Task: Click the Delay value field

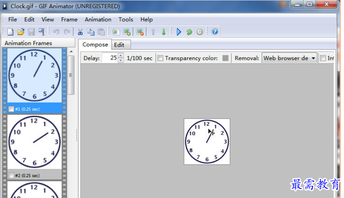Action: 110,58
